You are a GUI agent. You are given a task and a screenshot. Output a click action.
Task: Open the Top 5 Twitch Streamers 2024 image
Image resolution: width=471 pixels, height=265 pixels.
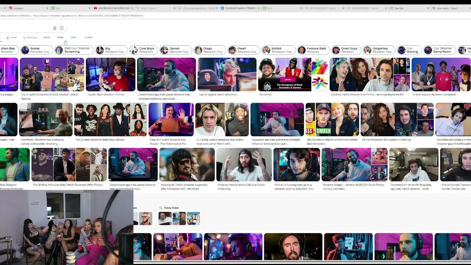coord(52,74)
